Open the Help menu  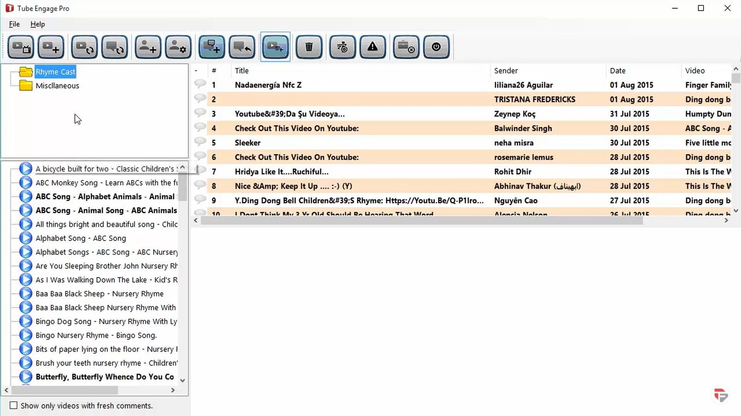37,24
